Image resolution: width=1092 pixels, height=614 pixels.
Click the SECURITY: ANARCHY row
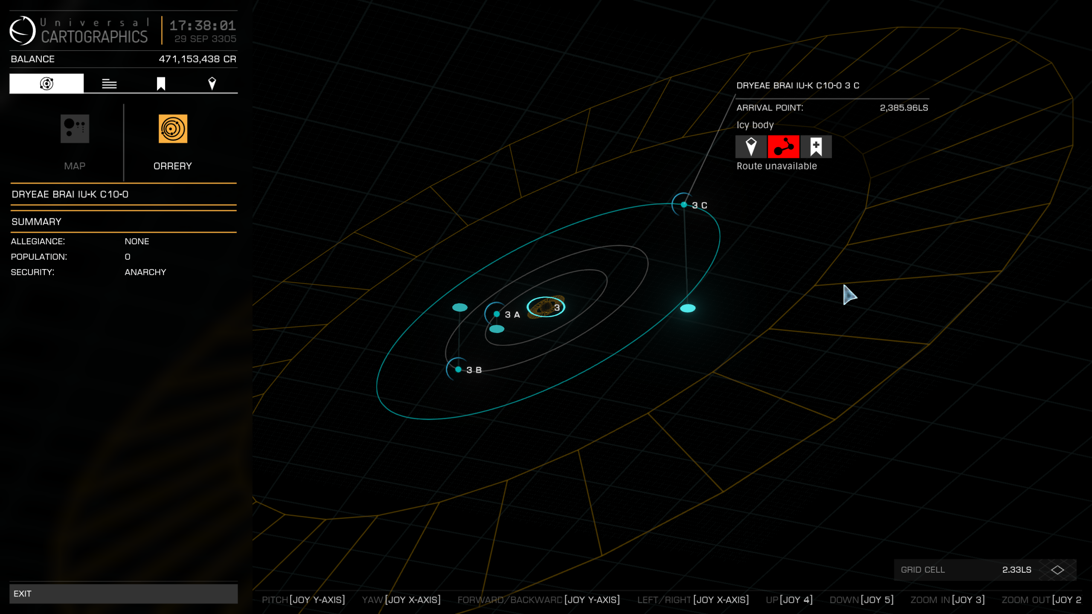click(89, 272)
